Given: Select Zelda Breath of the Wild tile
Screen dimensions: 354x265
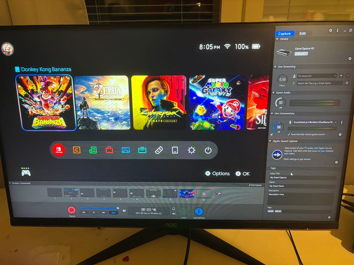Looking at the screenshot, I should [x=103, y=103].
